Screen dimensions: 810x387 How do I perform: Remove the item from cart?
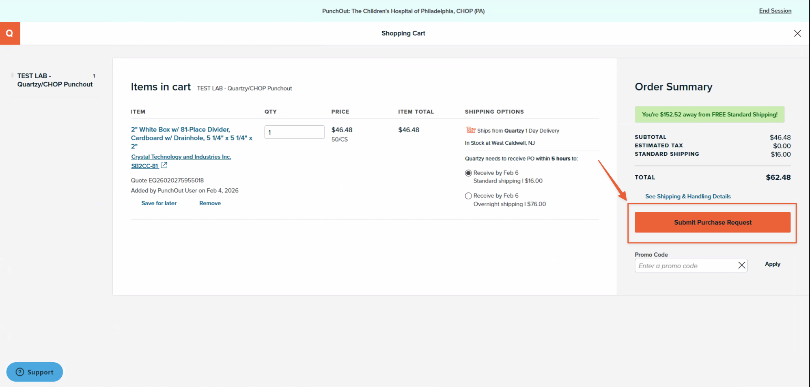(210, 203)
